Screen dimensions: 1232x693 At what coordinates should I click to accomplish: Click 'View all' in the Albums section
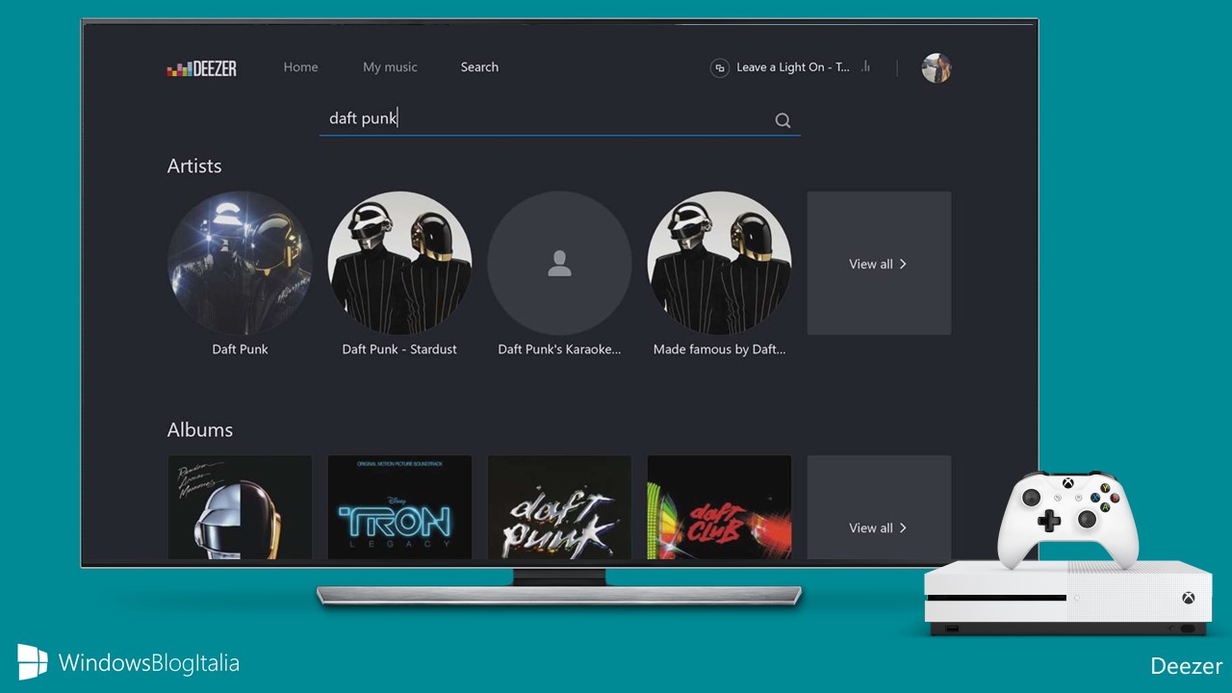(x=879, y=507)
